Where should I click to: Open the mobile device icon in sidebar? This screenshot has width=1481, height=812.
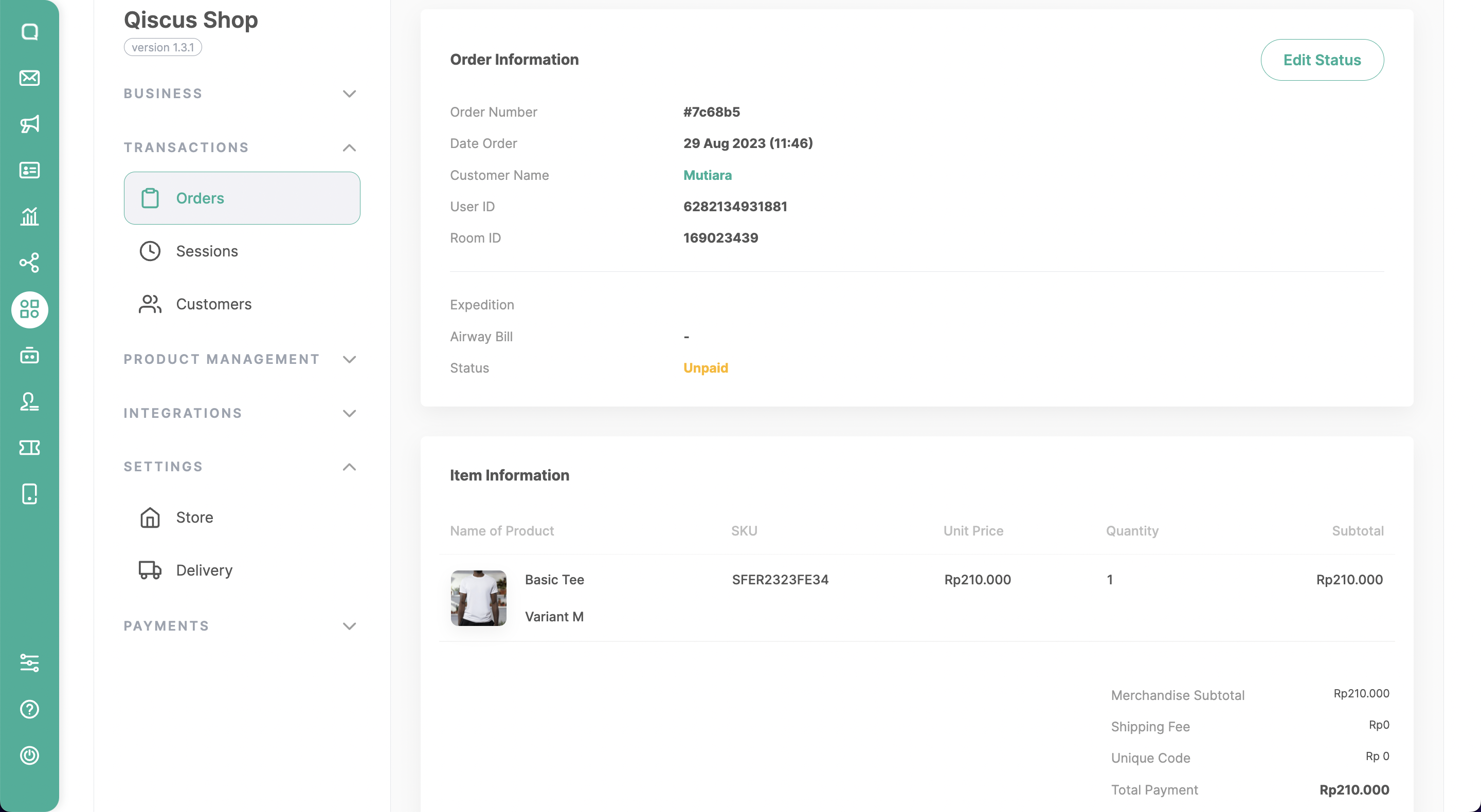point(29,494)
